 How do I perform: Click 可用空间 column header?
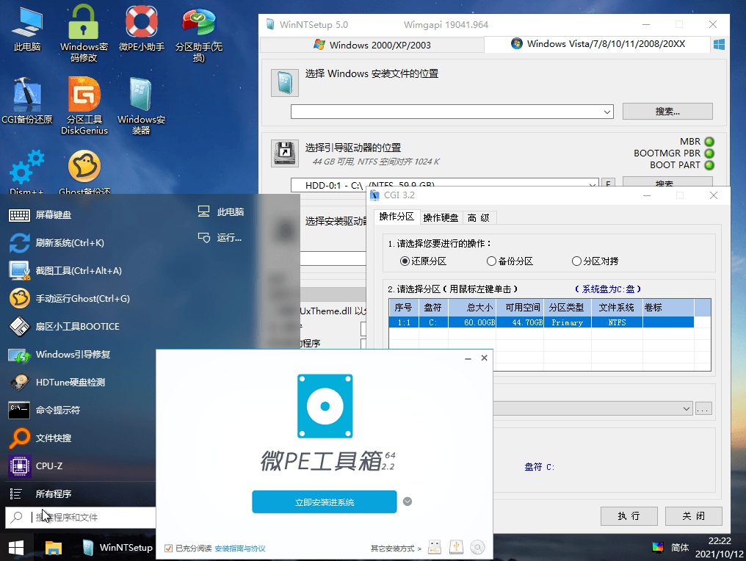pos(520,308)
